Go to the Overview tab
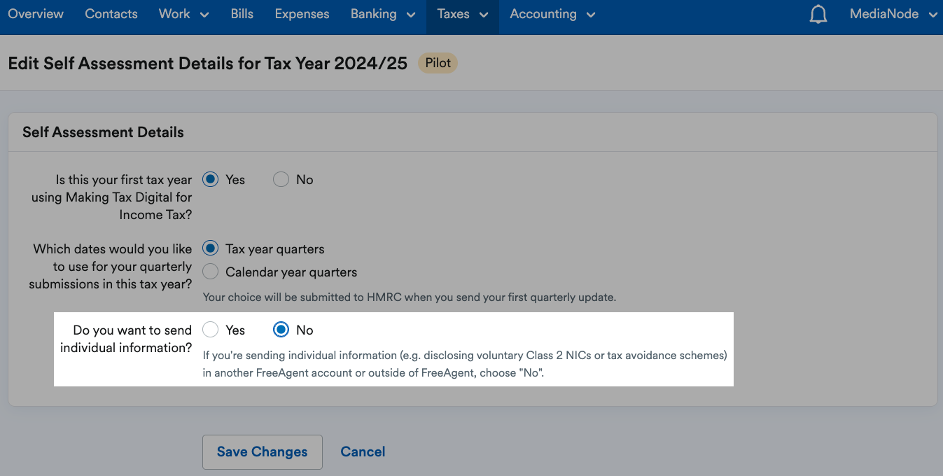943x476 pixels. coord(36,14)
